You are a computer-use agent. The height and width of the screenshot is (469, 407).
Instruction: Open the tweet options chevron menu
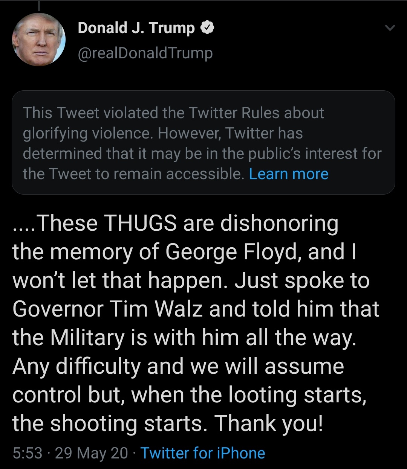[x=390, y=28]
